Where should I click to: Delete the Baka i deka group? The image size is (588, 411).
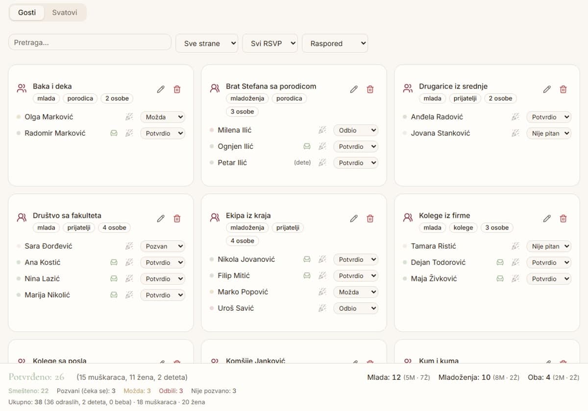177,89
